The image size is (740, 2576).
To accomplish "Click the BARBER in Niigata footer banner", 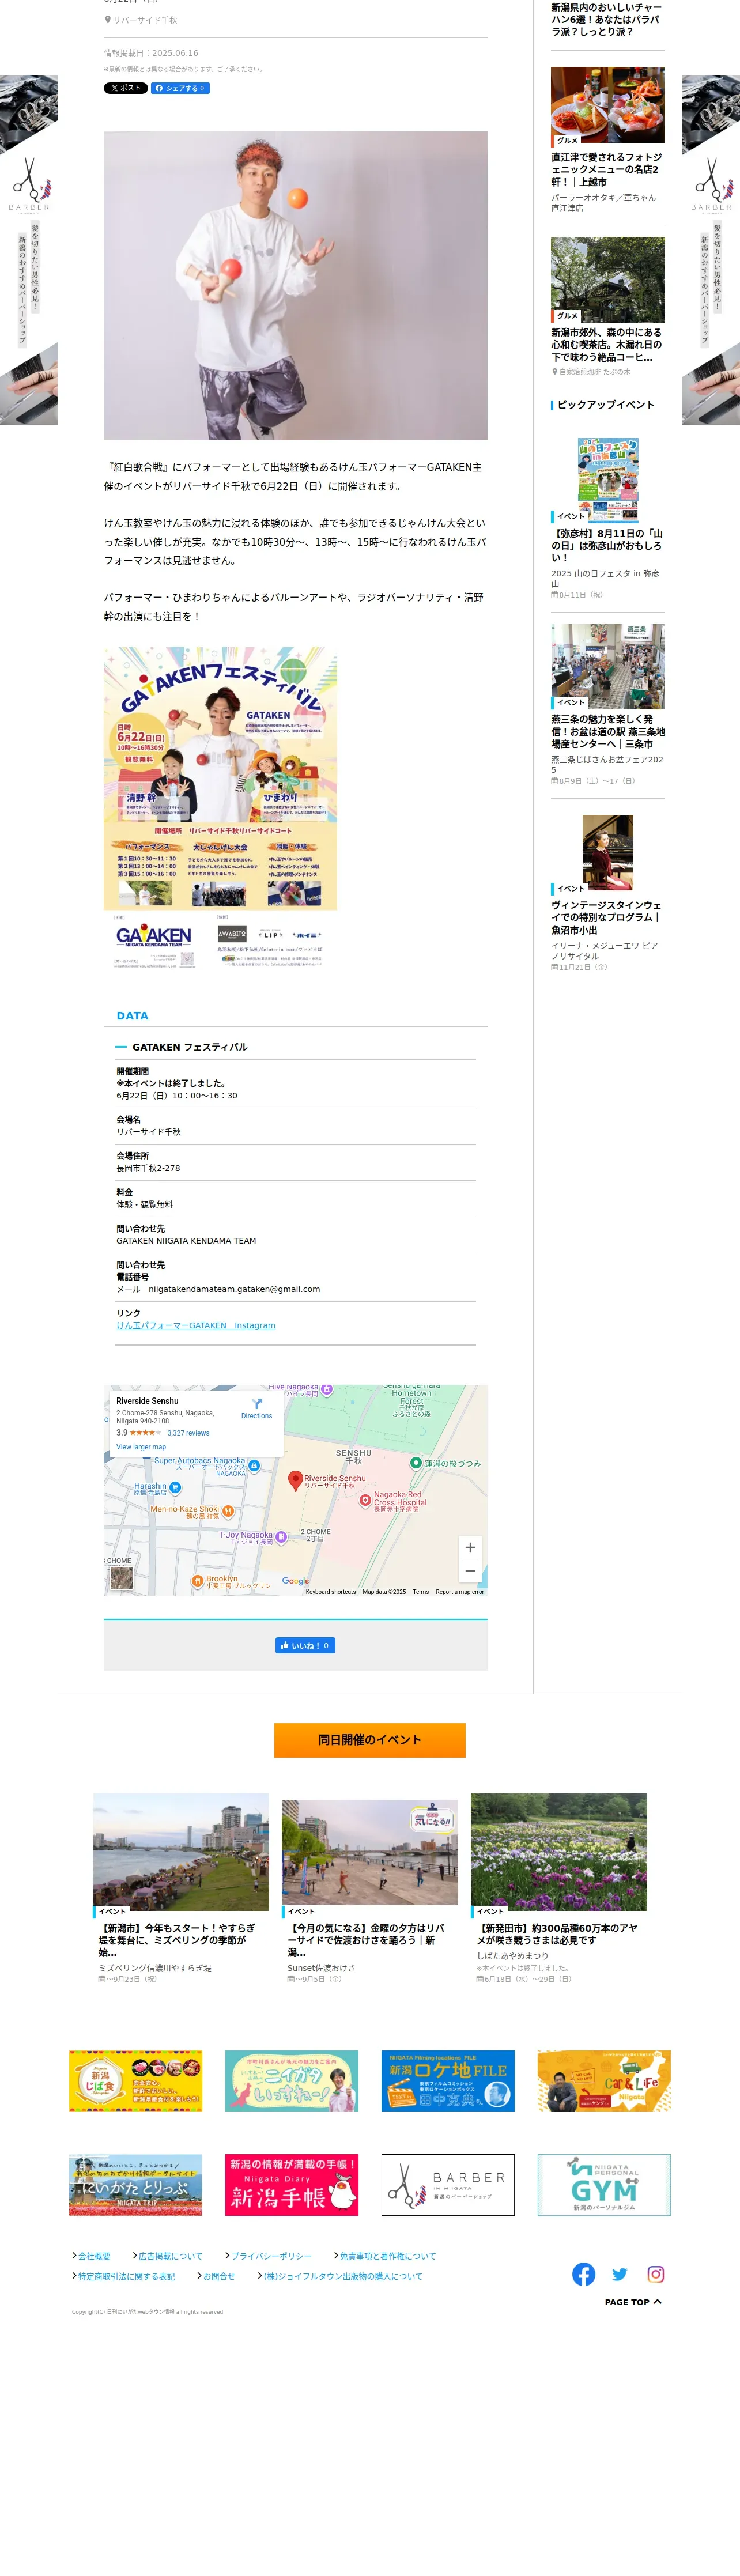I will point(447,2185).
